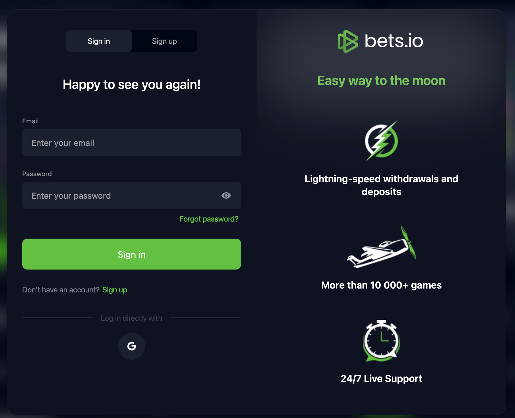515x418 pixels.
Task: Focus the email input field
Action: (x=131, y=143)
